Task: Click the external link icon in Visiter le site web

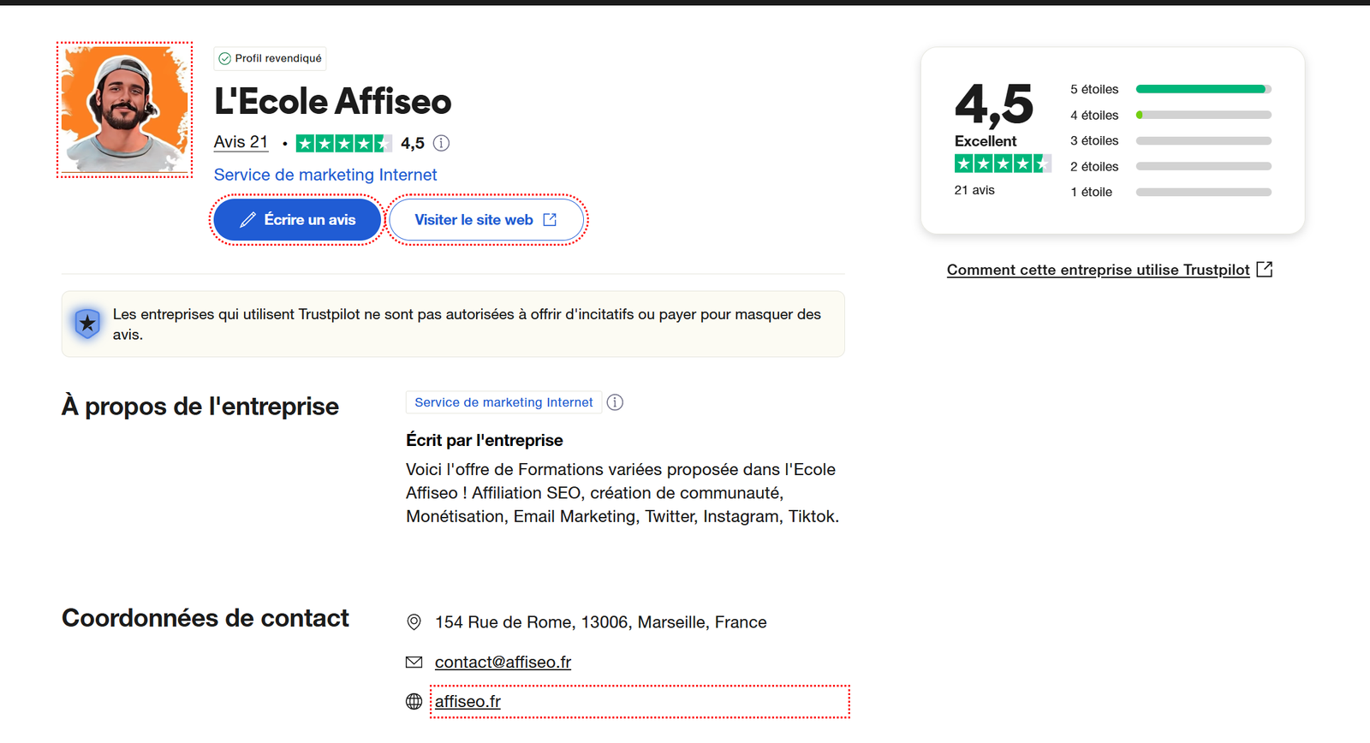Action: coord(550,220)
